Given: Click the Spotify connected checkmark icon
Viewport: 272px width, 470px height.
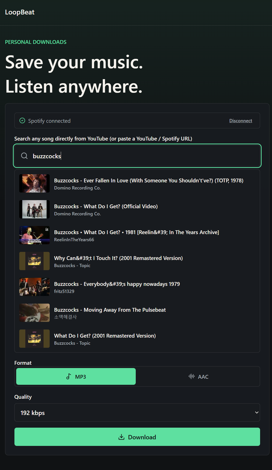Looking at the screenshot, I should (22, 121).
